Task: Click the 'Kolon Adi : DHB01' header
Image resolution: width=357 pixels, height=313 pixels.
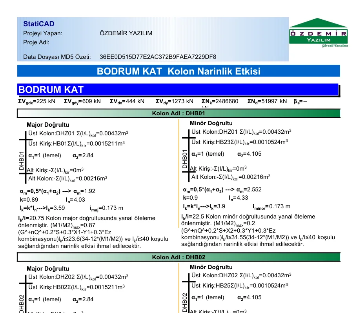Action: coord(178,113)
